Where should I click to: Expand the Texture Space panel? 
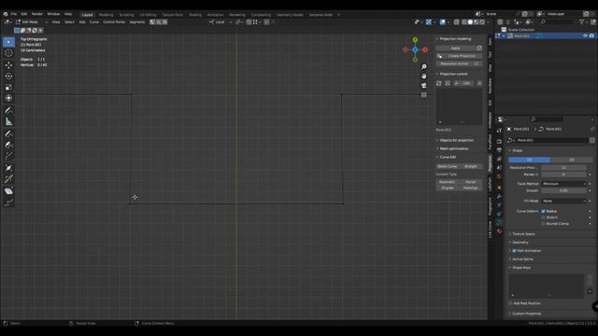click(522, 234)
